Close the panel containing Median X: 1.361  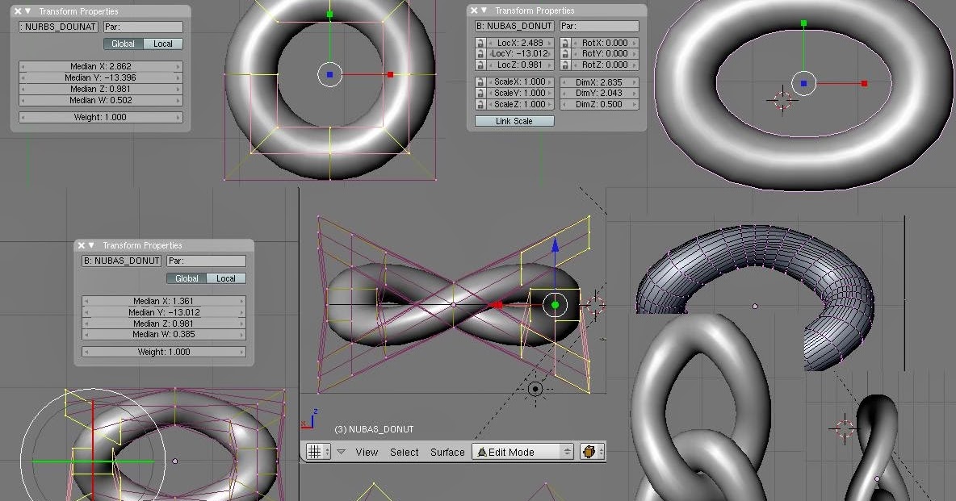click(81, 245)
